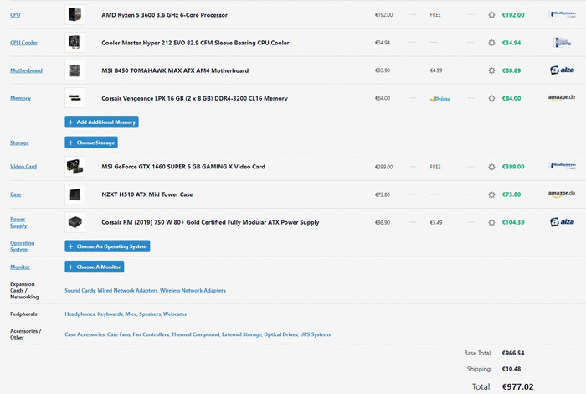Open the Monitor category link
This screenshot has width=586, height=394.
pos(20,267)
